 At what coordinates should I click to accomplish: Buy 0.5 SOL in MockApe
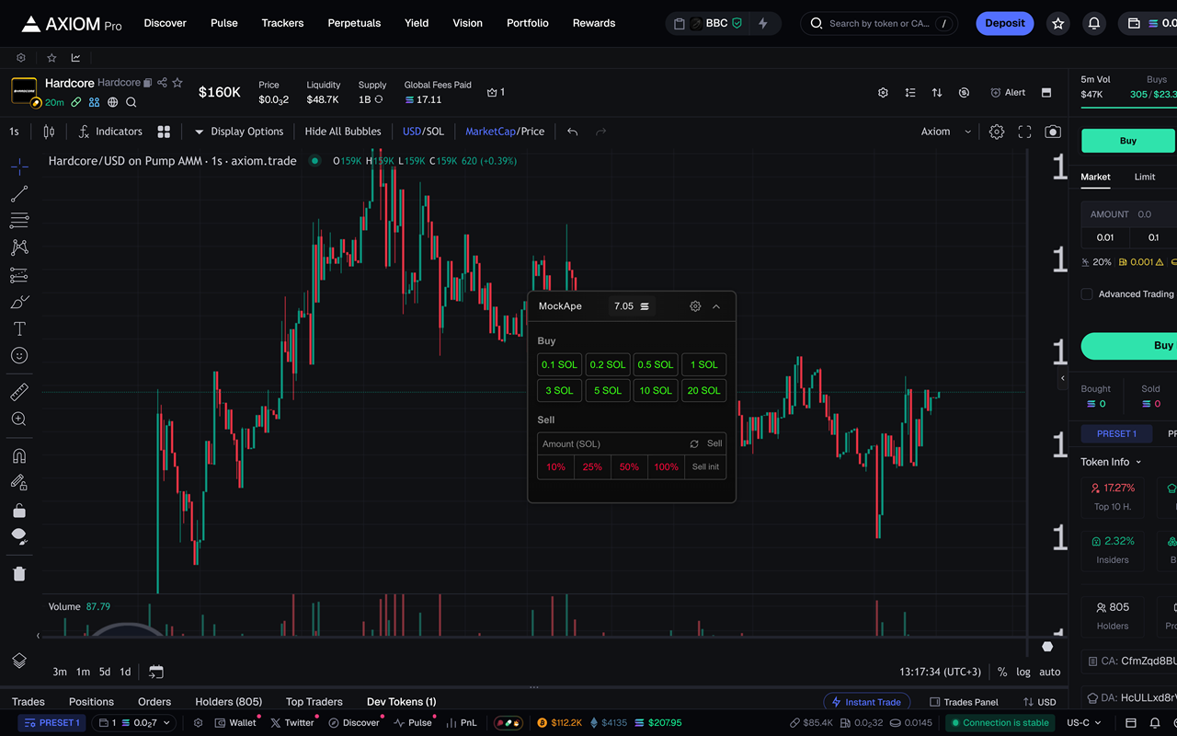click(x=657, y=364)
